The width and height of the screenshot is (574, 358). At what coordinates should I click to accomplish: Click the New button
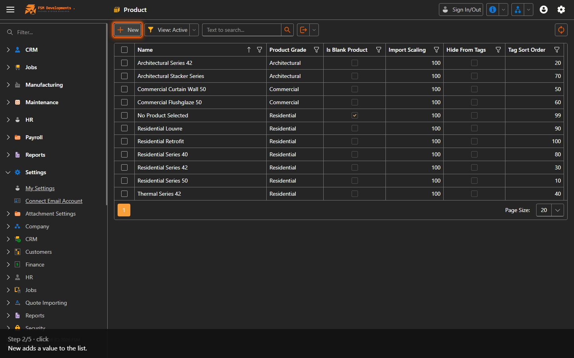pos(128,30)
